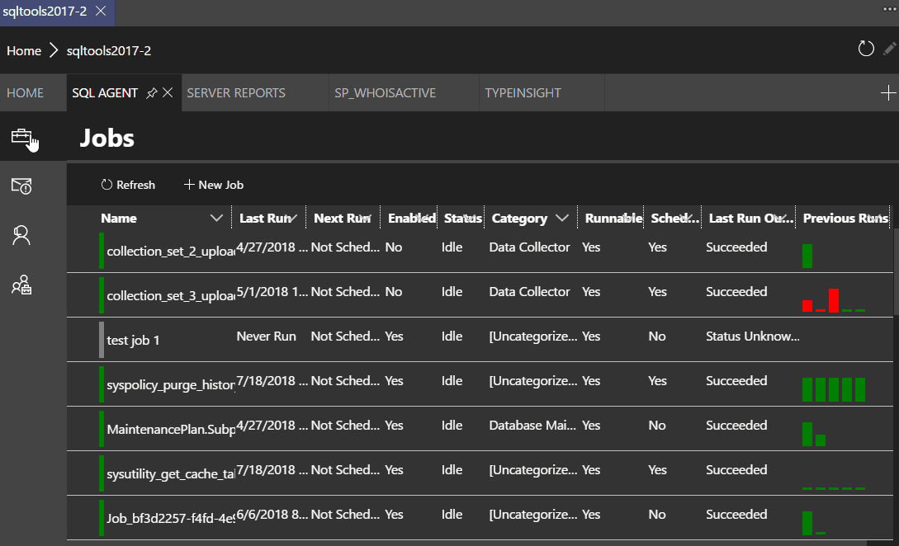Click the pencil edit dashboard icon

[x=889, y=49]
